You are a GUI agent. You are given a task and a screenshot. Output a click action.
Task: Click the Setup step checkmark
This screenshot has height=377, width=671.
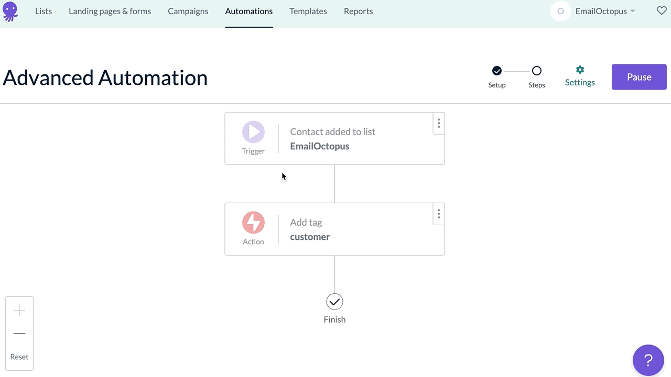pos(497,71)
